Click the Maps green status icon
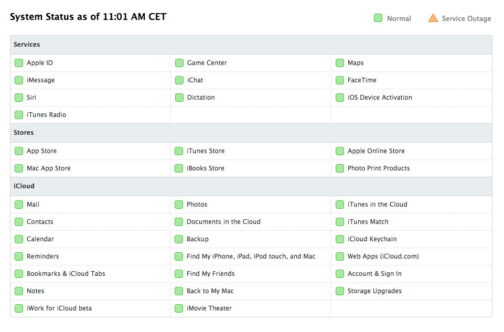 (x=340, y=63)
